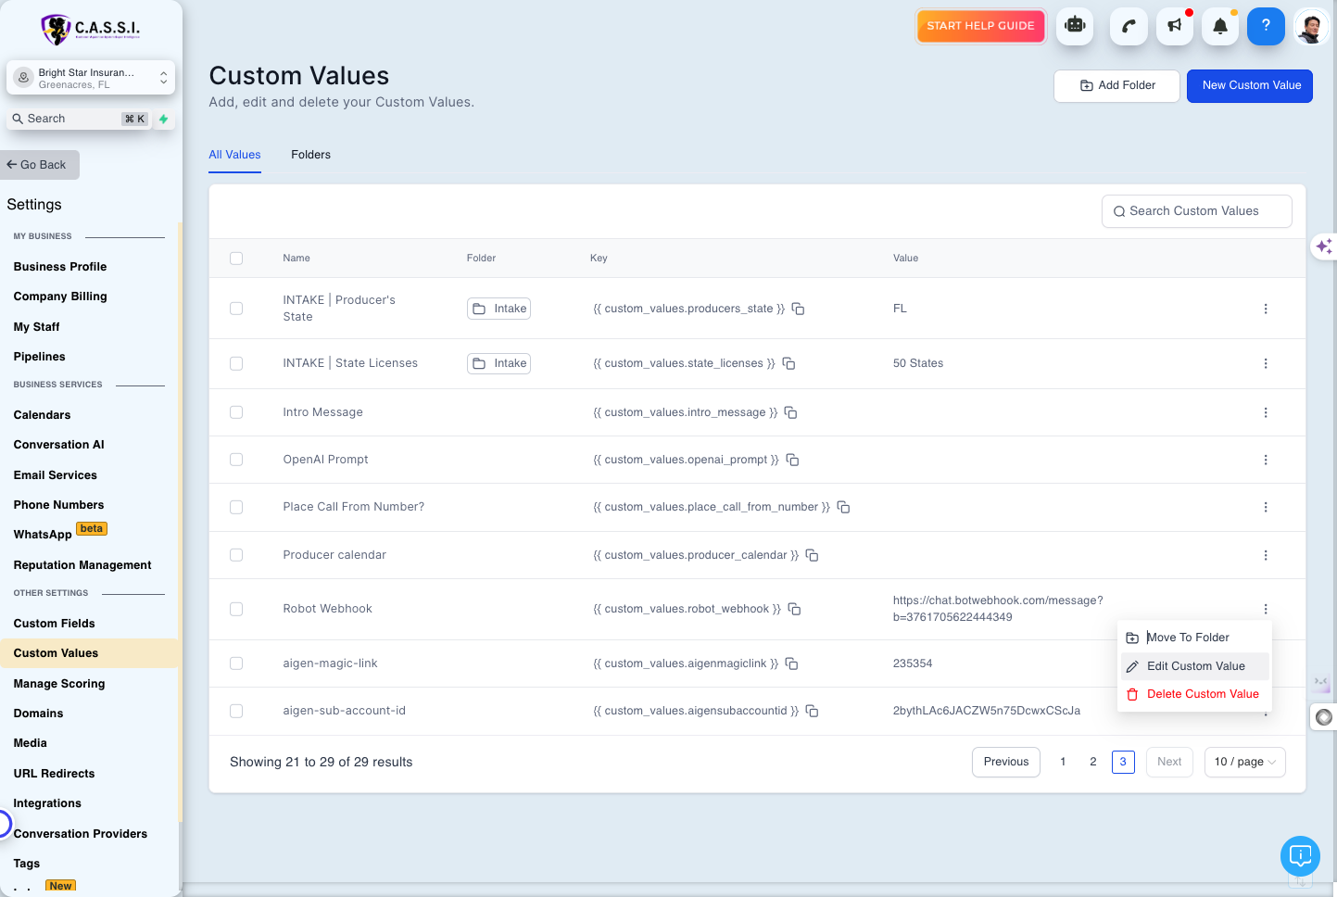Open the user profile avatar
Viewport: 1337px width, 897px height.
(1311, 26)
